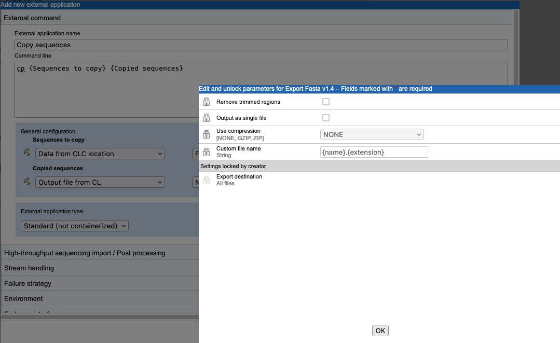Image resolution: width=560 pixels, height=343 pixels.
Task: Click the edit icon beside Copied sequences dropdown
Action: 25,182
